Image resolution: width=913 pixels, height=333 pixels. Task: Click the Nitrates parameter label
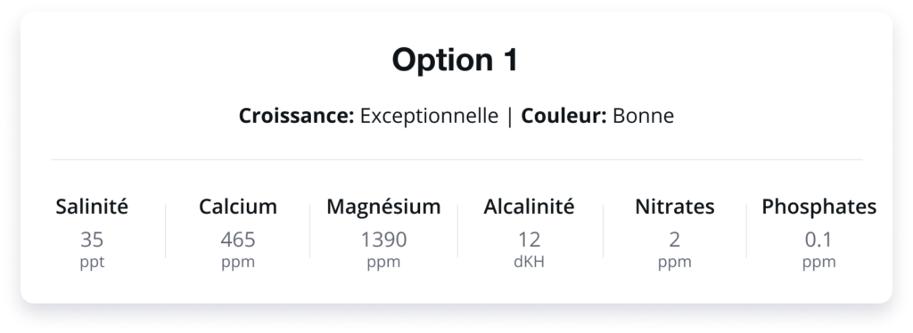coord(674,207)
